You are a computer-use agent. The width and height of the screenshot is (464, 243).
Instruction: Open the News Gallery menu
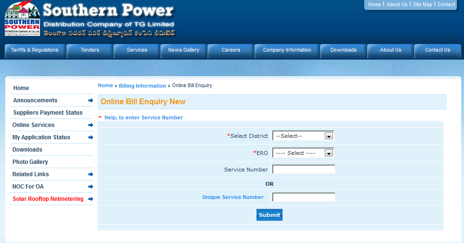[x=184, y=50]
